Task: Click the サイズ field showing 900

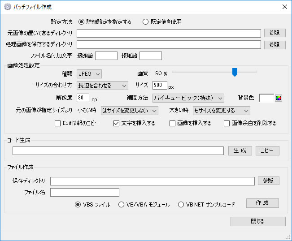Action: 160,85
